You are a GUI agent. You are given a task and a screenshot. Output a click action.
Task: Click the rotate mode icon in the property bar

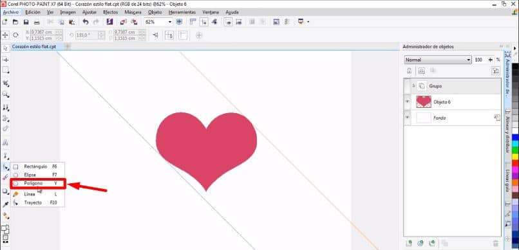click(15, 35)
